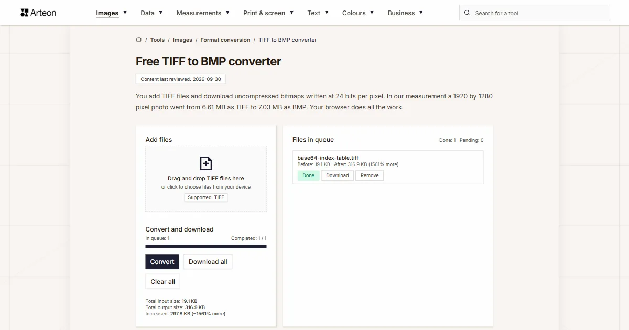The image size is (629, 330).
Task: Go to Tools breadcrumb link
Action: 157,40
